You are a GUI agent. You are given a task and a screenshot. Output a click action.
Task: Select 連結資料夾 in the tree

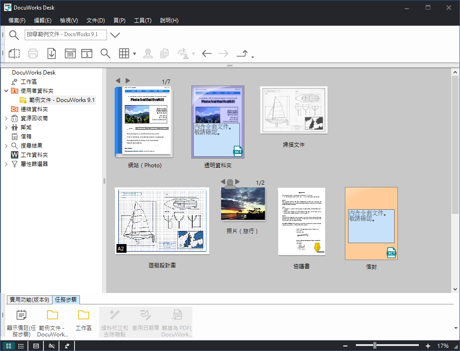point(34,109)
